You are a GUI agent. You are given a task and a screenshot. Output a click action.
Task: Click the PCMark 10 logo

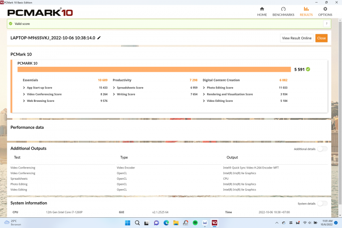pos(40,12)
